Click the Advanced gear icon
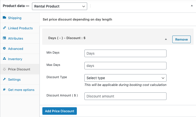This screenshot has width=196, height=117. [5, 49]
